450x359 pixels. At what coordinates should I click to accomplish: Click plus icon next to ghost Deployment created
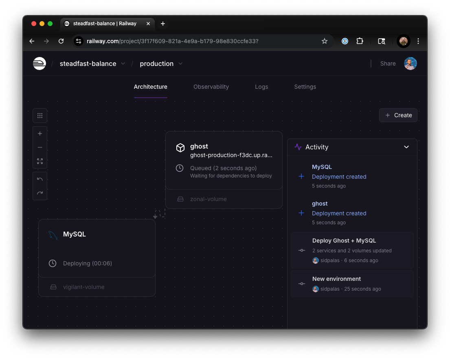tap(301, 213)
